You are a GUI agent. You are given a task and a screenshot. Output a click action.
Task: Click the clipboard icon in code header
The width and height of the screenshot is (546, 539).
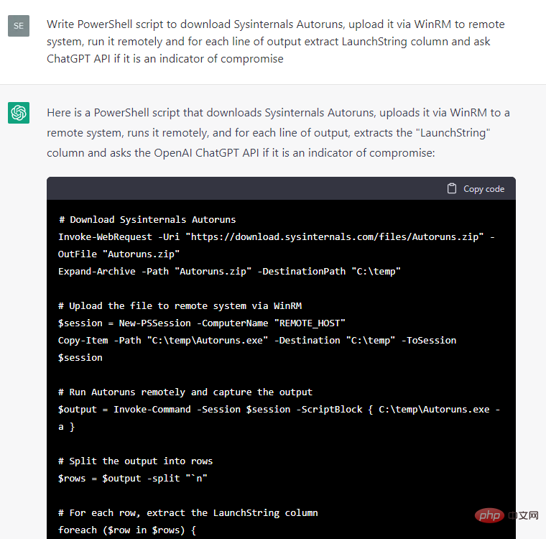tap(452, 188)
